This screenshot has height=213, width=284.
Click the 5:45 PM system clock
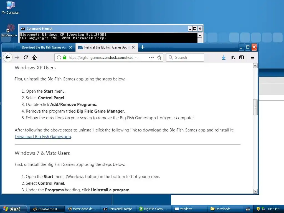[274, 209]
